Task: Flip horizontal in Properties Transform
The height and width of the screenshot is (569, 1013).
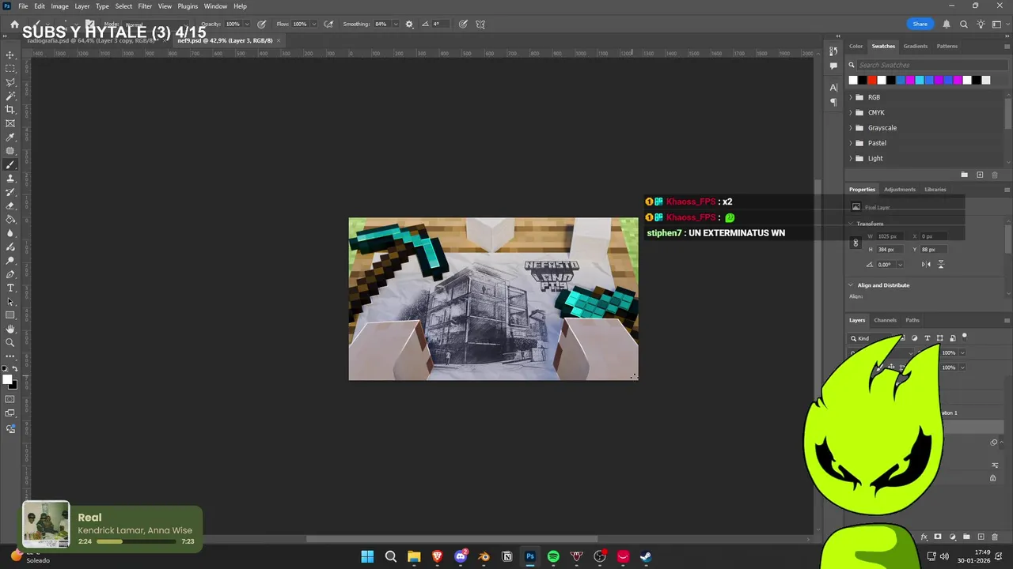Action: (926, 265)
